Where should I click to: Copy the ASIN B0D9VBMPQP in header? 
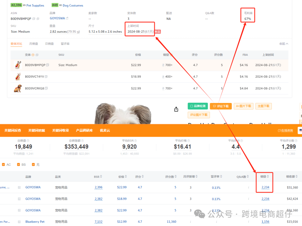pos(34,19)
